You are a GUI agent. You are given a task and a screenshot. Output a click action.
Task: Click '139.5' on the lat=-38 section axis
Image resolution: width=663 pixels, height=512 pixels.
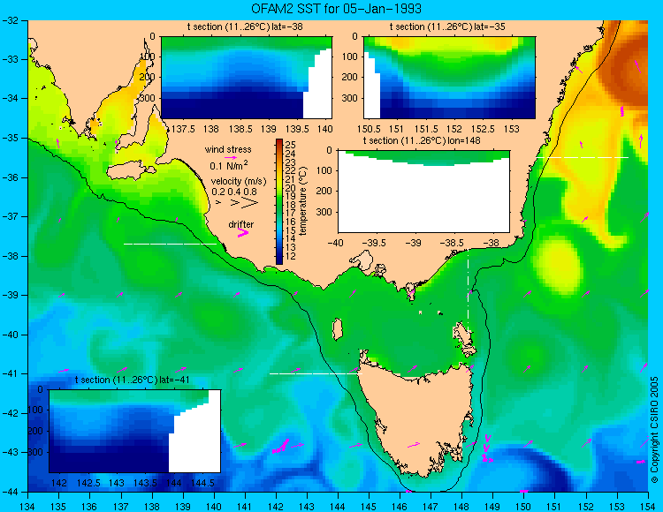[x=297, y=129]
